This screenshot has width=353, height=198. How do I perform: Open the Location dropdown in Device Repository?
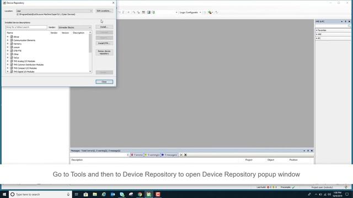click(54, 11)
